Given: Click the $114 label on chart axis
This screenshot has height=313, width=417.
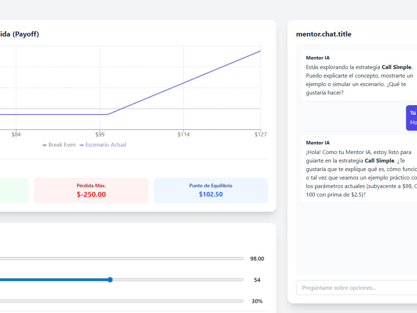Looking at the screenshot, I should (x=183, y=134).
